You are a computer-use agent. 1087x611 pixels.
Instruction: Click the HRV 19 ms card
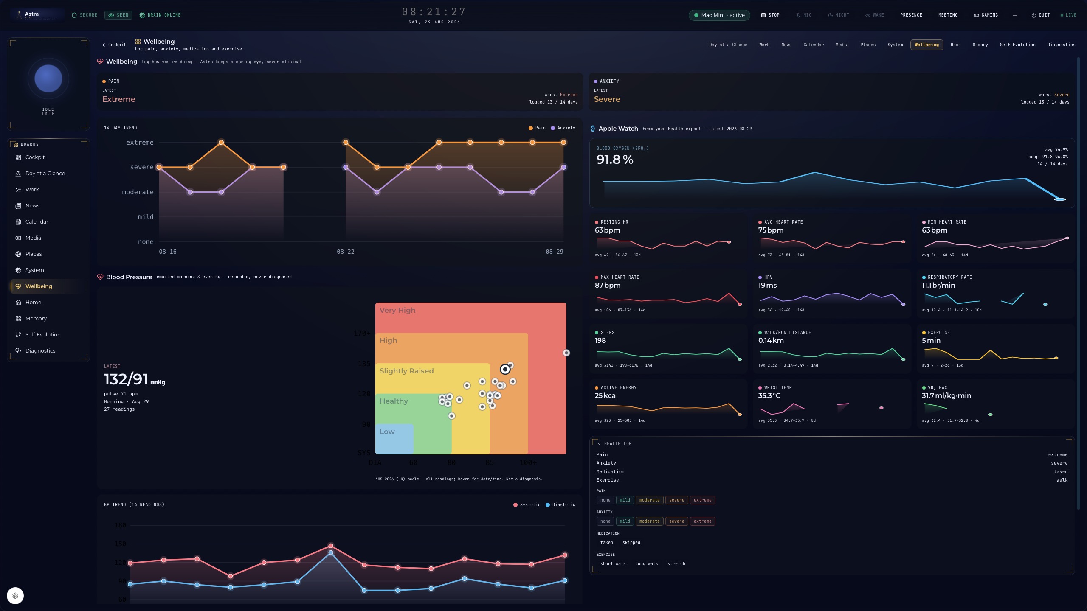pyautogui.click(x=832, y=293)
